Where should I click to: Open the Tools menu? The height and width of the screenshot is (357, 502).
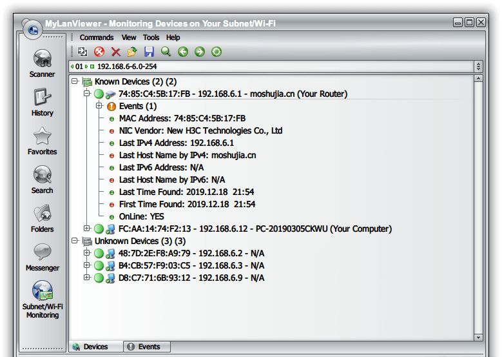point(151,37)
